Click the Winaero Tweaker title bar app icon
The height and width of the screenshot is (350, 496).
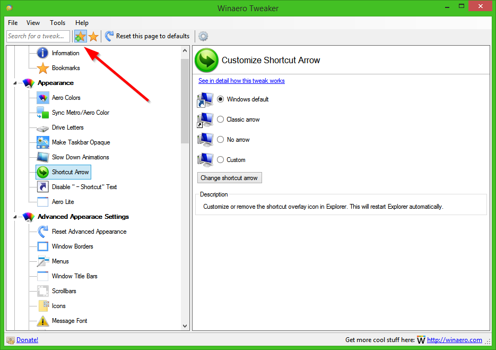coord(9,8)
